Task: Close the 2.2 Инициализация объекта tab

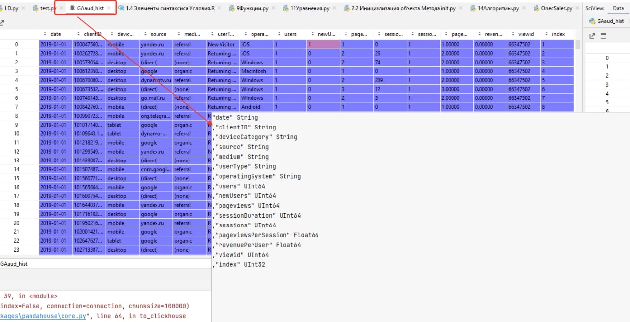Action: click(x=461, y=8)
